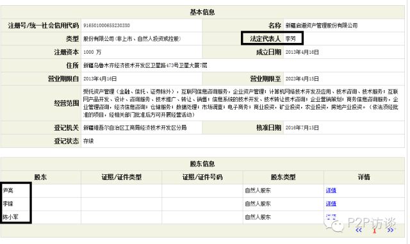Image resolution: width=410 pixels, height=244 pixels.
Task: Click the 股东信息 section header
Action: [x=202, y=164]
